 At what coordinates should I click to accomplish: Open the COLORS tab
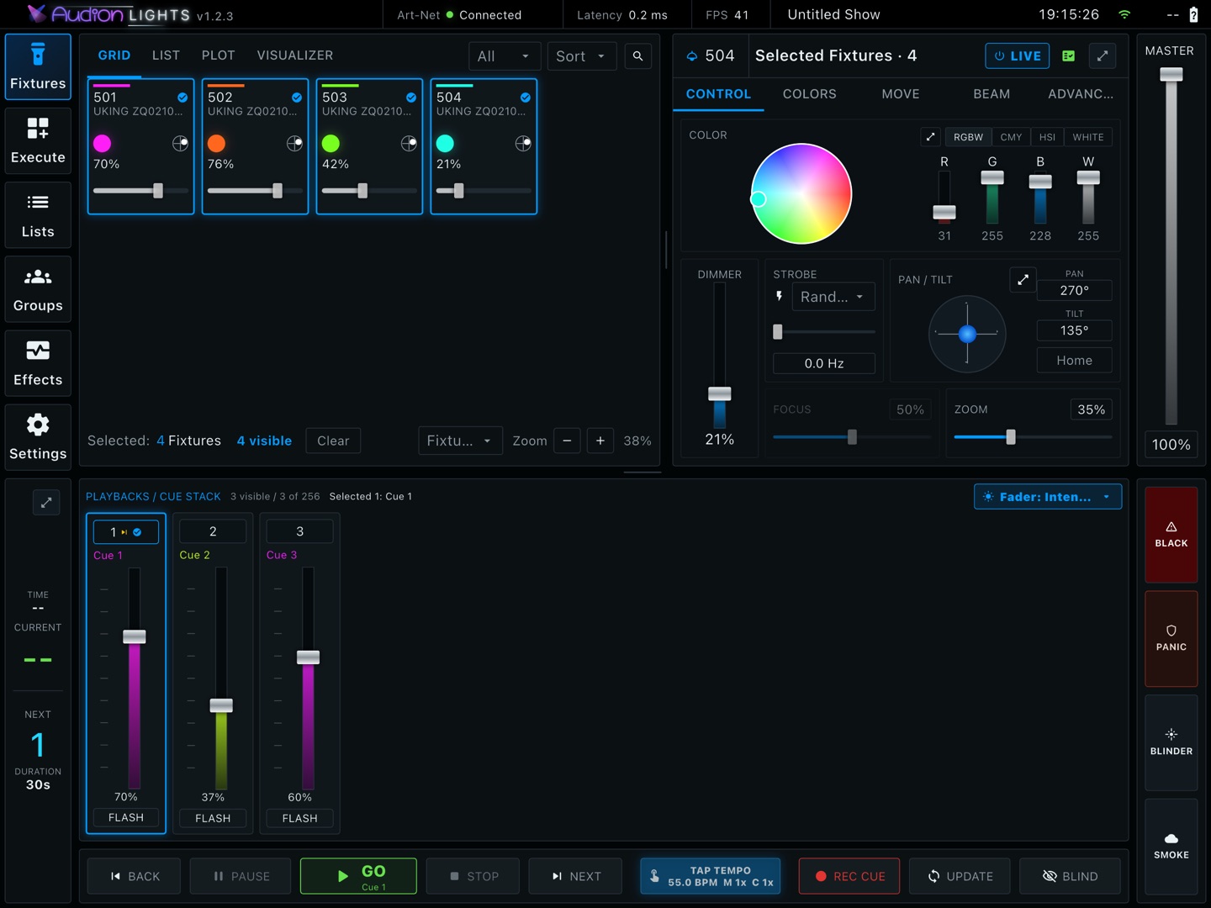(x=810, y=94)
